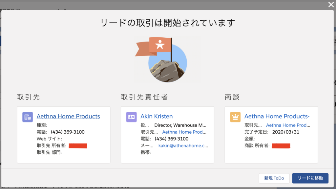Click the account building icon beside Aethna Home Products
Viewport: 336px width, 189px height.
28,117
